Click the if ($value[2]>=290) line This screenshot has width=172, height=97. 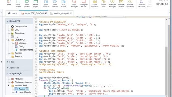point(56,88)
